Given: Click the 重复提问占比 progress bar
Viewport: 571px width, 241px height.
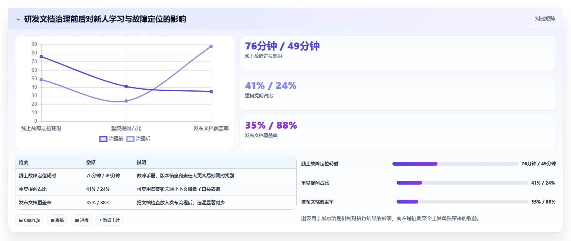Looking at the screenshot, I should 462,183.
